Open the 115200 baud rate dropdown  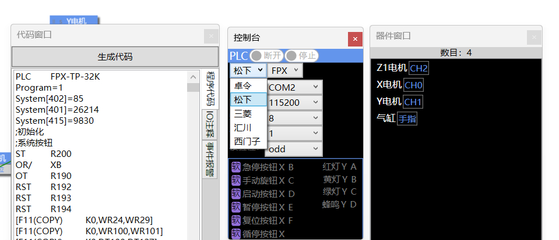(x=294, y=102)
